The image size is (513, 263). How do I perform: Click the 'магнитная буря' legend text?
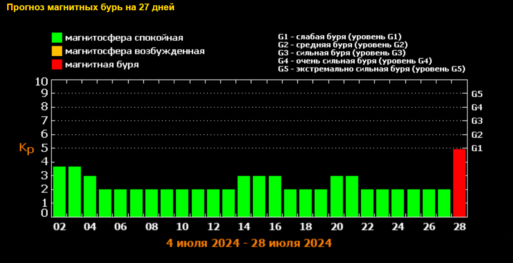(102, 65)
